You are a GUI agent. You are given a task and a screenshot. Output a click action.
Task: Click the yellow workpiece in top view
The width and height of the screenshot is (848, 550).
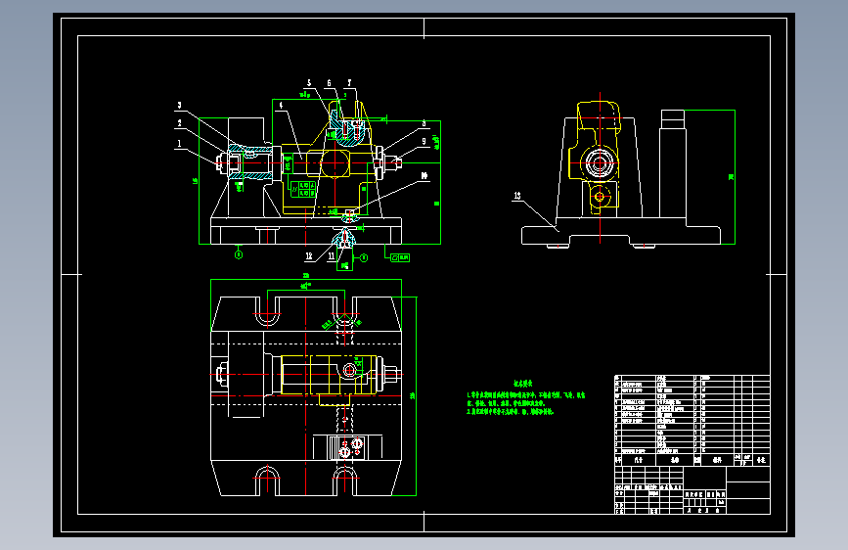(x=329, y=378)
